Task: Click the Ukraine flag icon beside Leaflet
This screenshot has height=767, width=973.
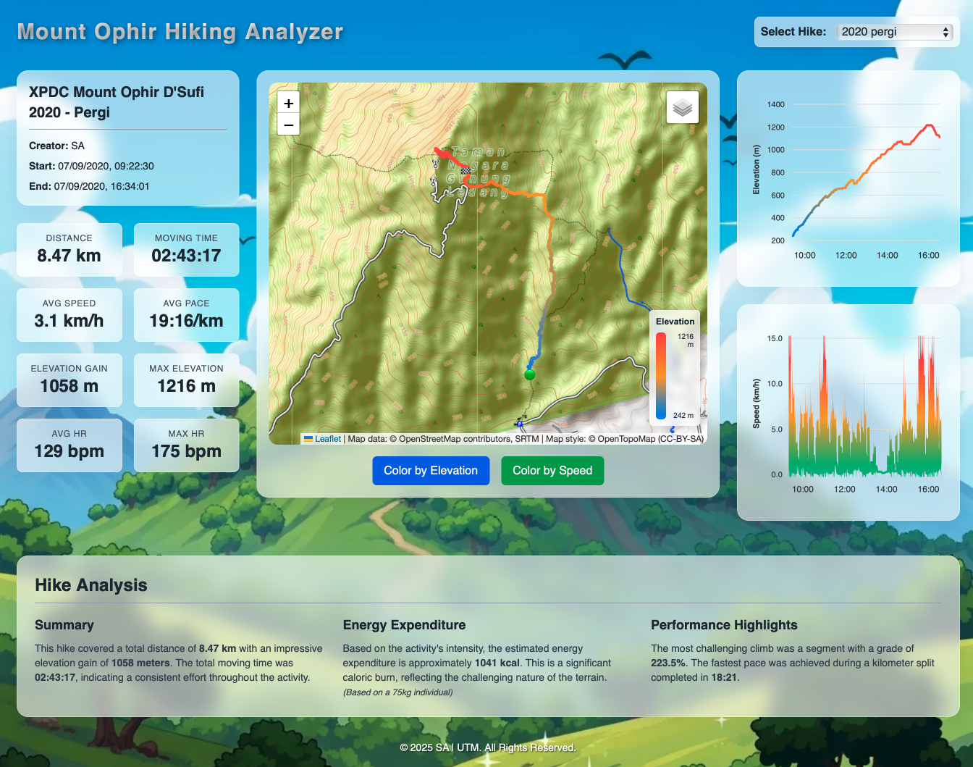Action: click(x=308, y=439)
